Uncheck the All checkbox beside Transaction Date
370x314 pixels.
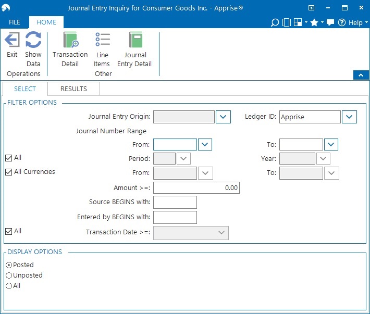tap(8, 231)
